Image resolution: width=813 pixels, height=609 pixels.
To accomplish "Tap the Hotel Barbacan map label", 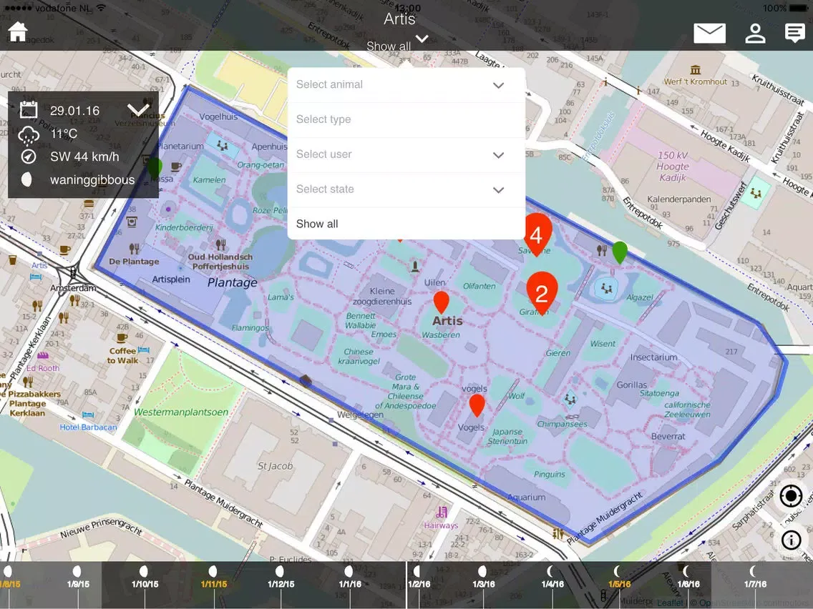I will coord(88,427).
